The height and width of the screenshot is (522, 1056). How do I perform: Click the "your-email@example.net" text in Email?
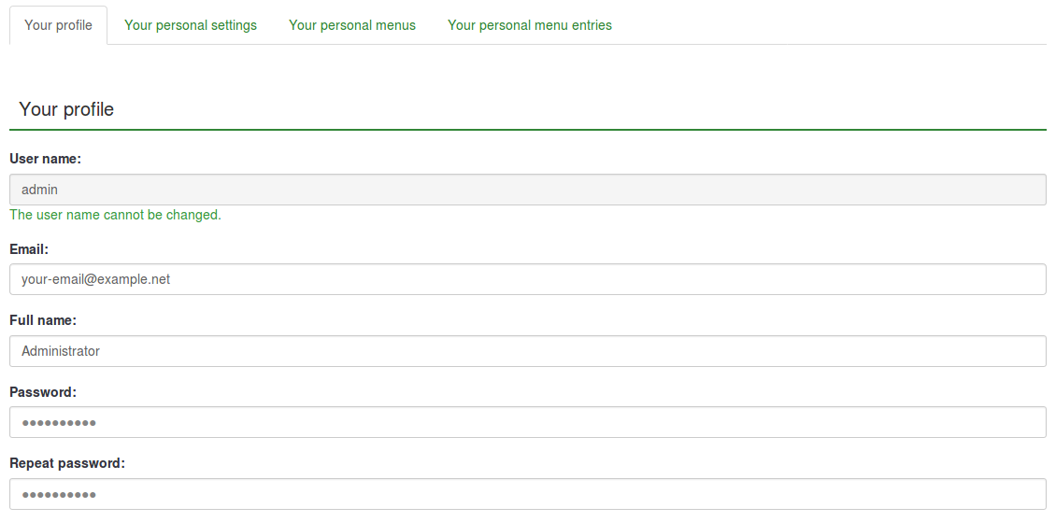coord(95,279)
